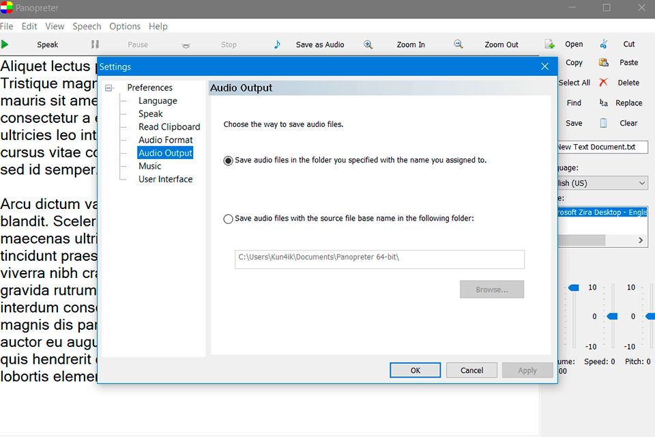Click the Stop label in toolbar
655x437 pixels.
click(x=229, y=44)
